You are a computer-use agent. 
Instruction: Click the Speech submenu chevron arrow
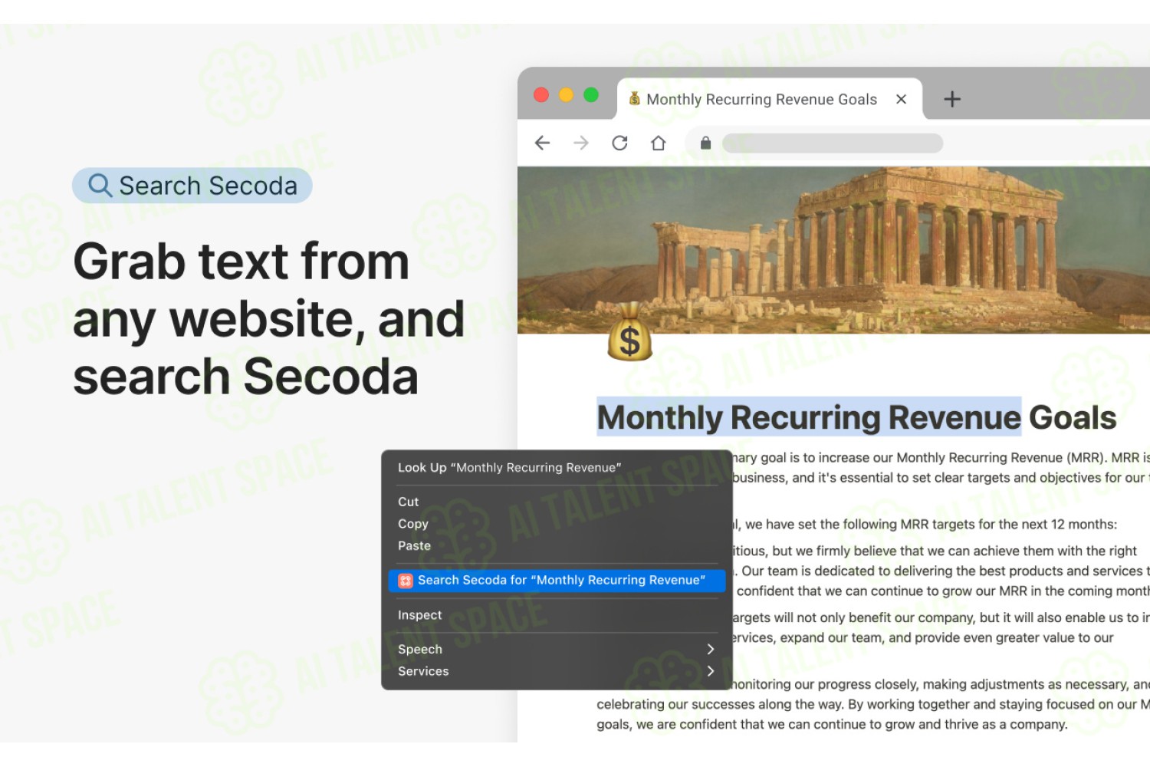coord(711,649)
